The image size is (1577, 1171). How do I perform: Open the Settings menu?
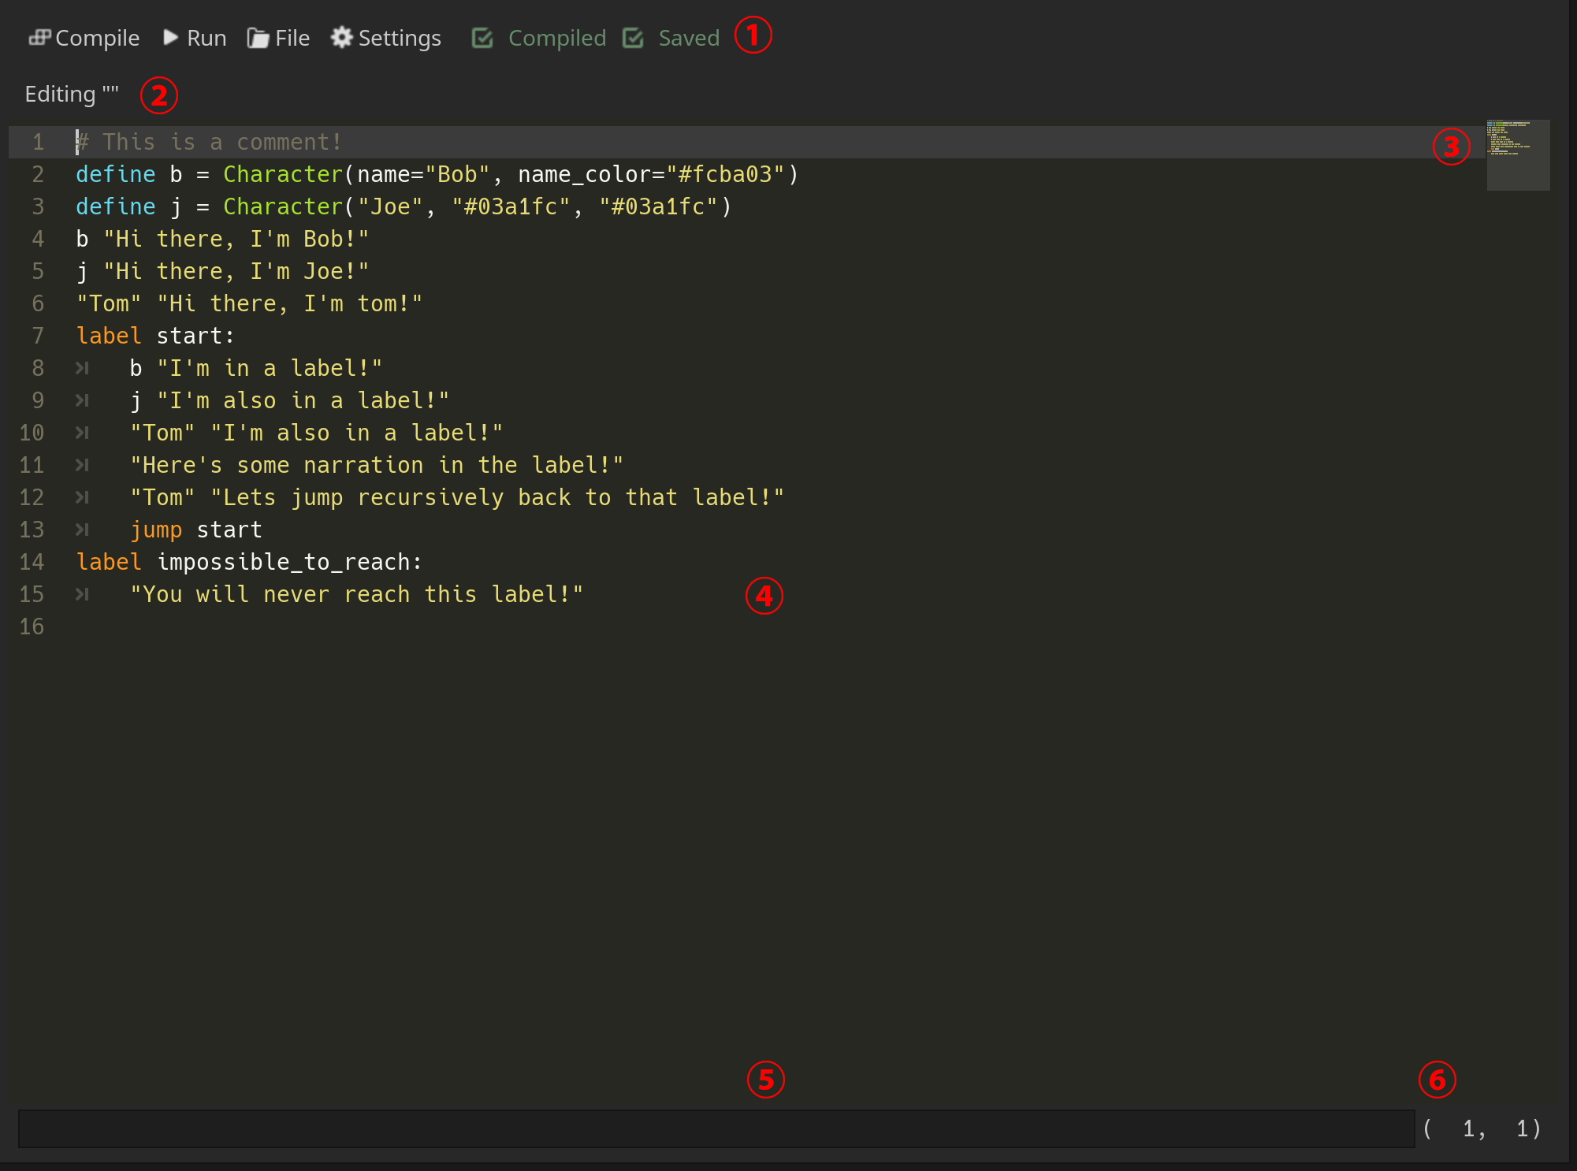[x=386, y=38]
